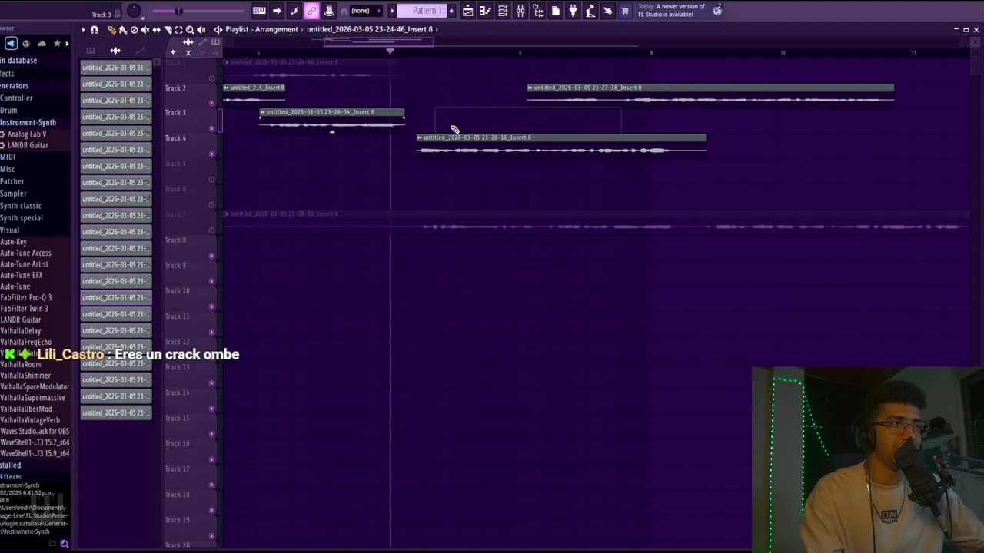Select LANDR Guitar under Instrument-Synth
The height and width of the screenshot is (553, 984).
[x=28, y=145]
